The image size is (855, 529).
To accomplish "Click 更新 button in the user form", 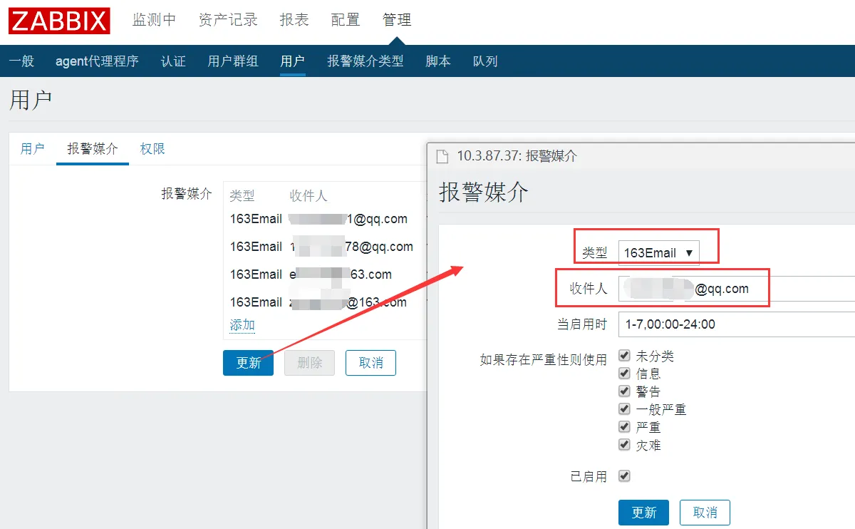I will [248, 363].
